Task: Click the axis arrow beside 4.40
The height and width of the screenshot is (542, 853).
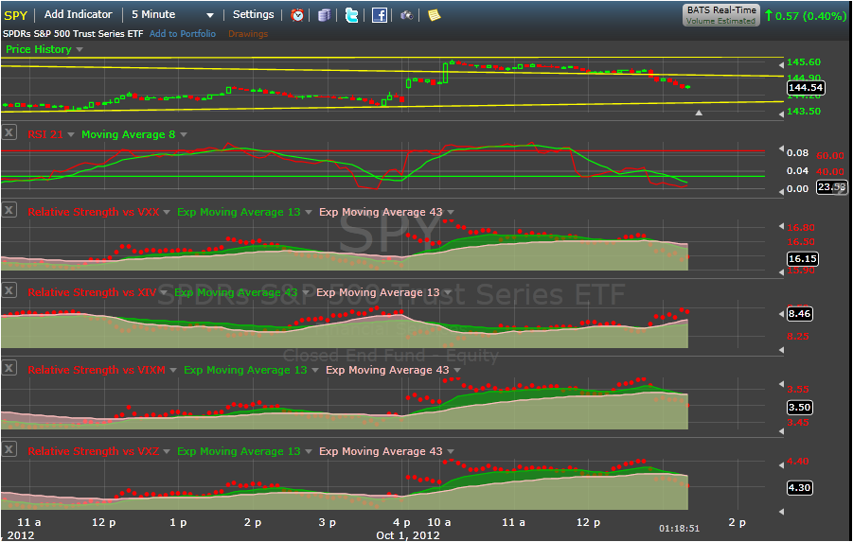Action: click(782, 464)
